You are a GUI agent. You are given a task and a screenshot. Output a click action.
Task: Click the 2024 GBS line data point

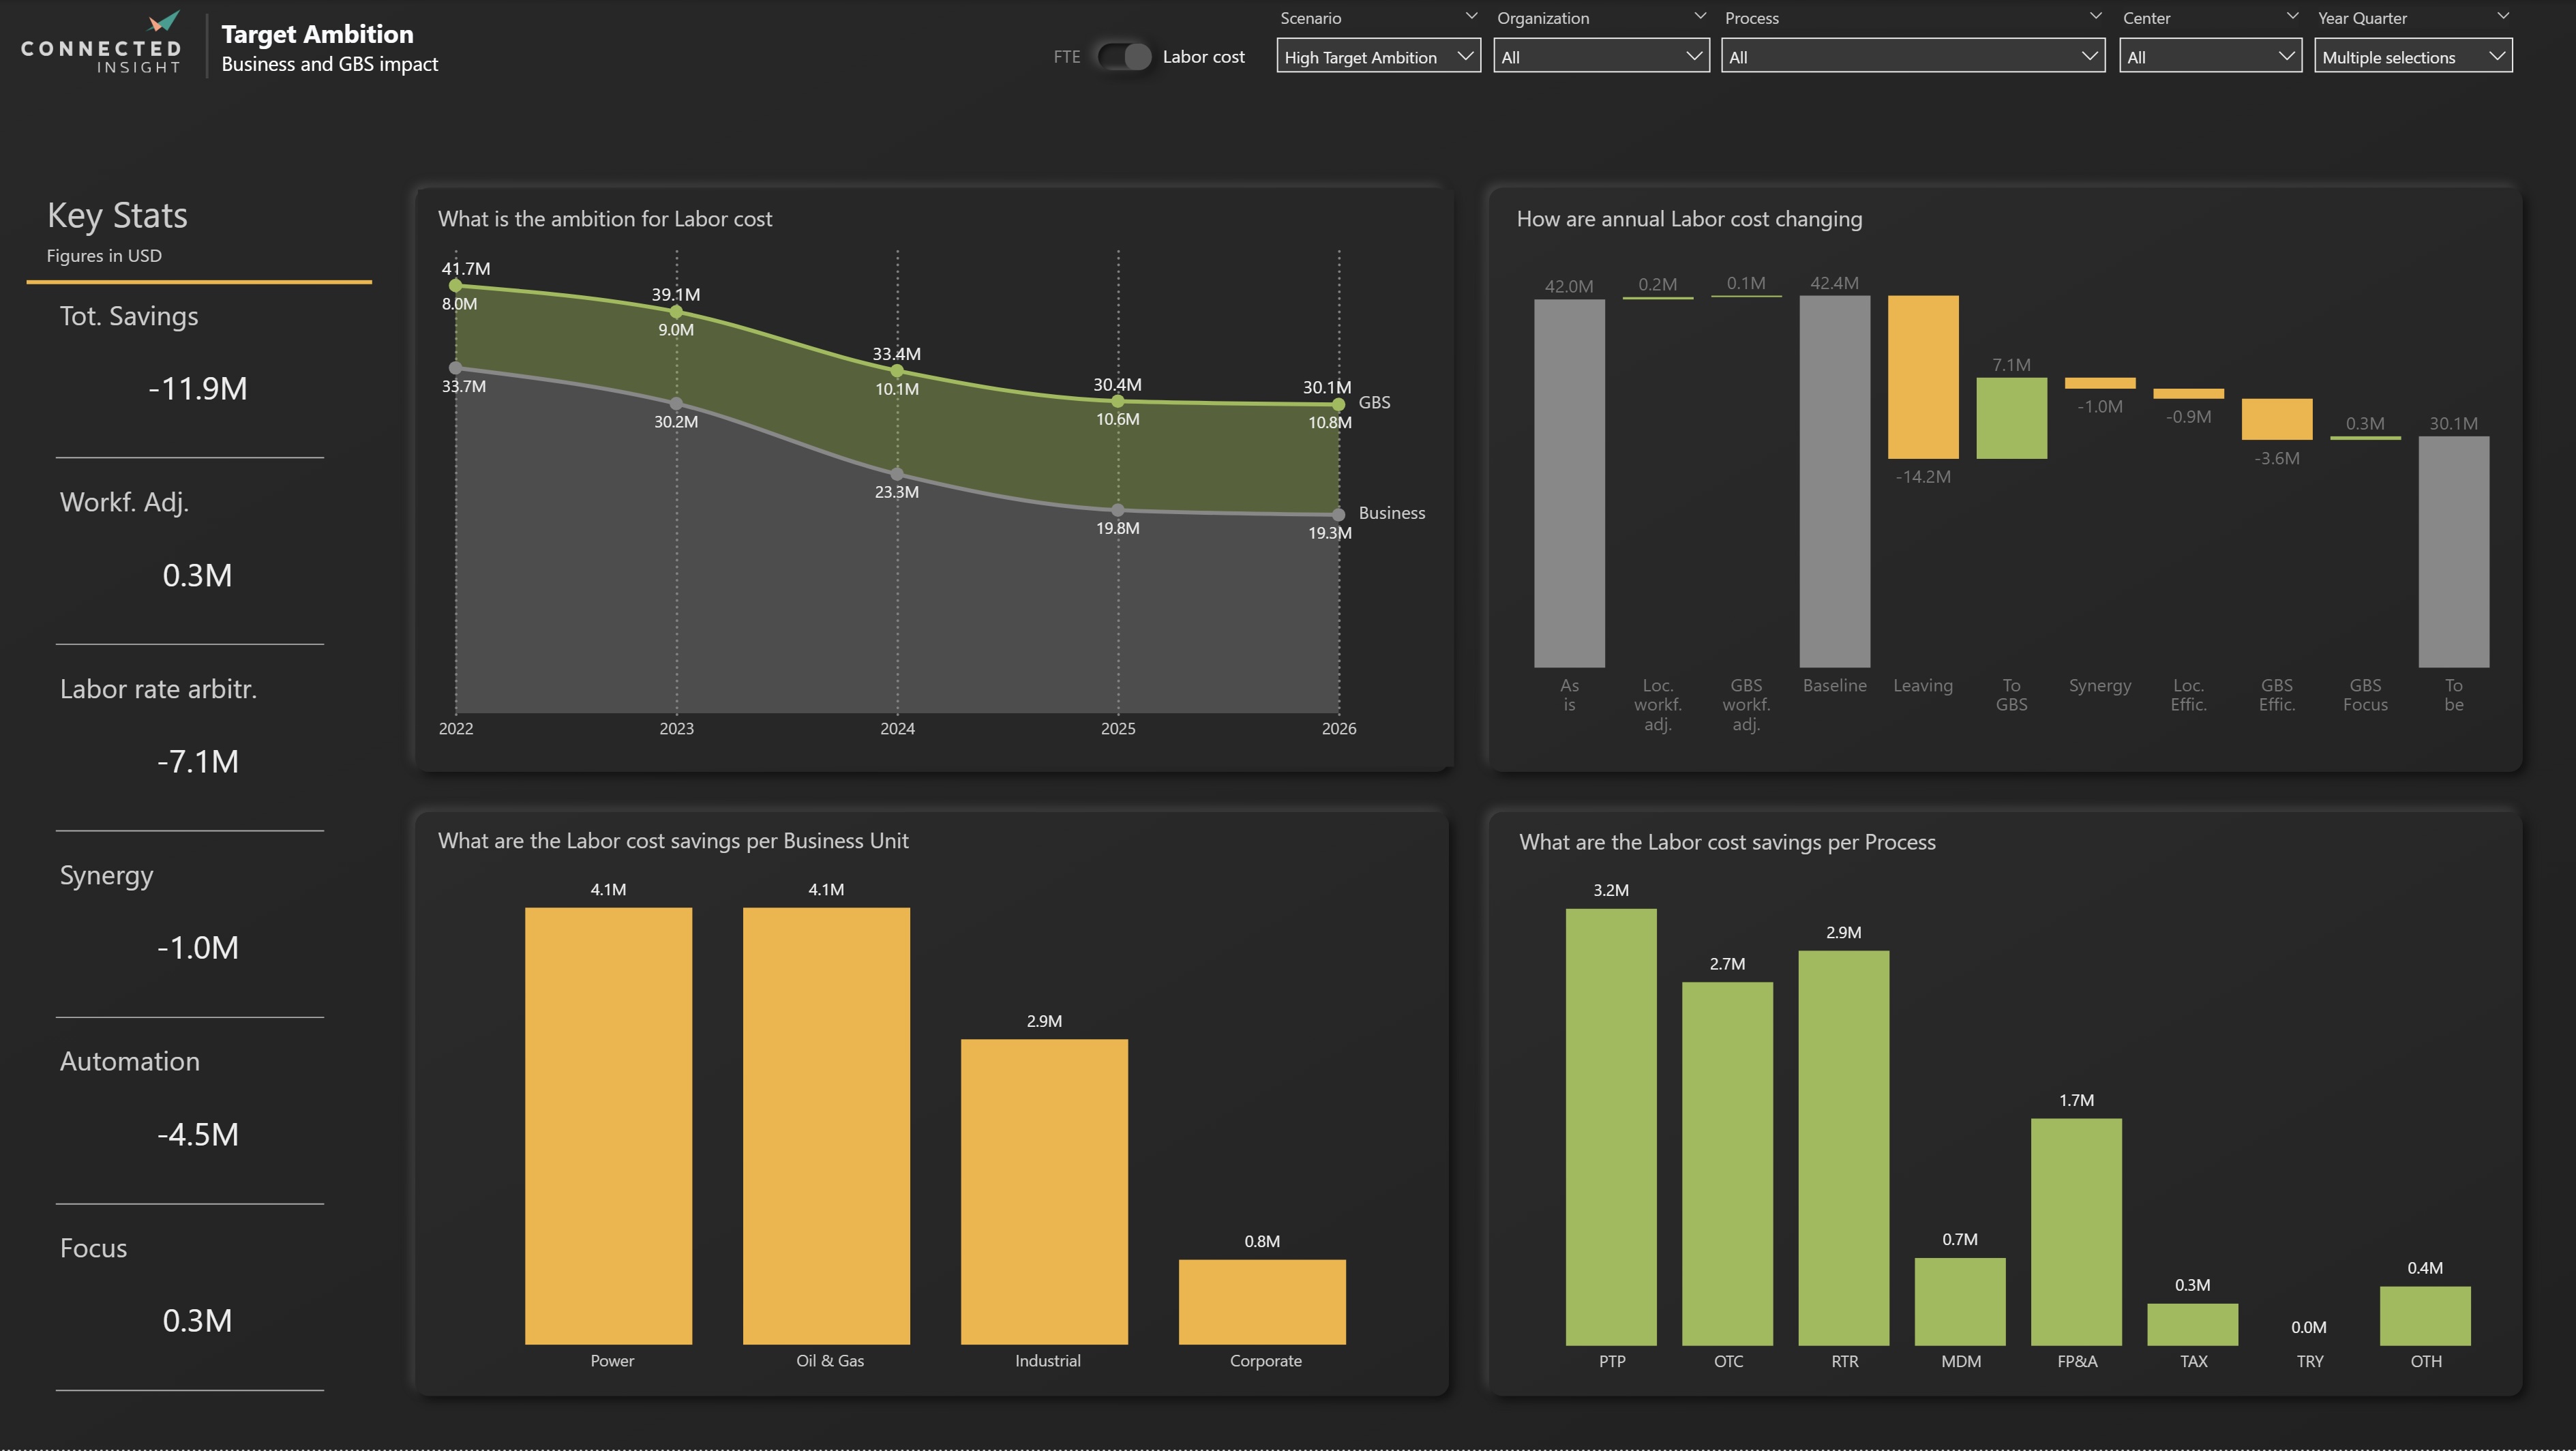(897, 371)
